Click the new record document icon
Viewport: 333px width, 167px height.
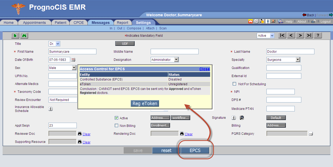[x=15, y=36]
